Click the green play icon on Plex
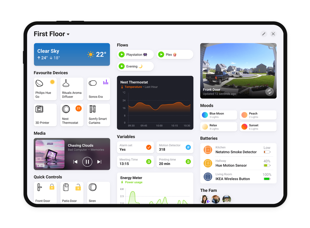 coord(161,54)
